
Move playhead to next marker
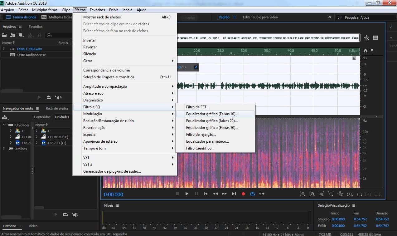pyautogui.click(x=234, y=194)
